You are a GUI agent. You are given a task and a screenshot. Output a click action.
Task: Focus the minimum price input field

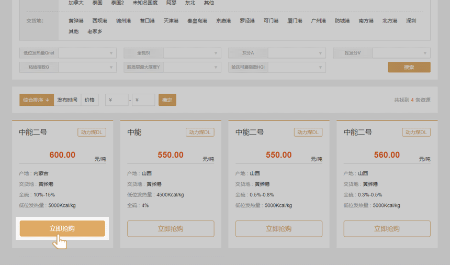tap(118, 100)
